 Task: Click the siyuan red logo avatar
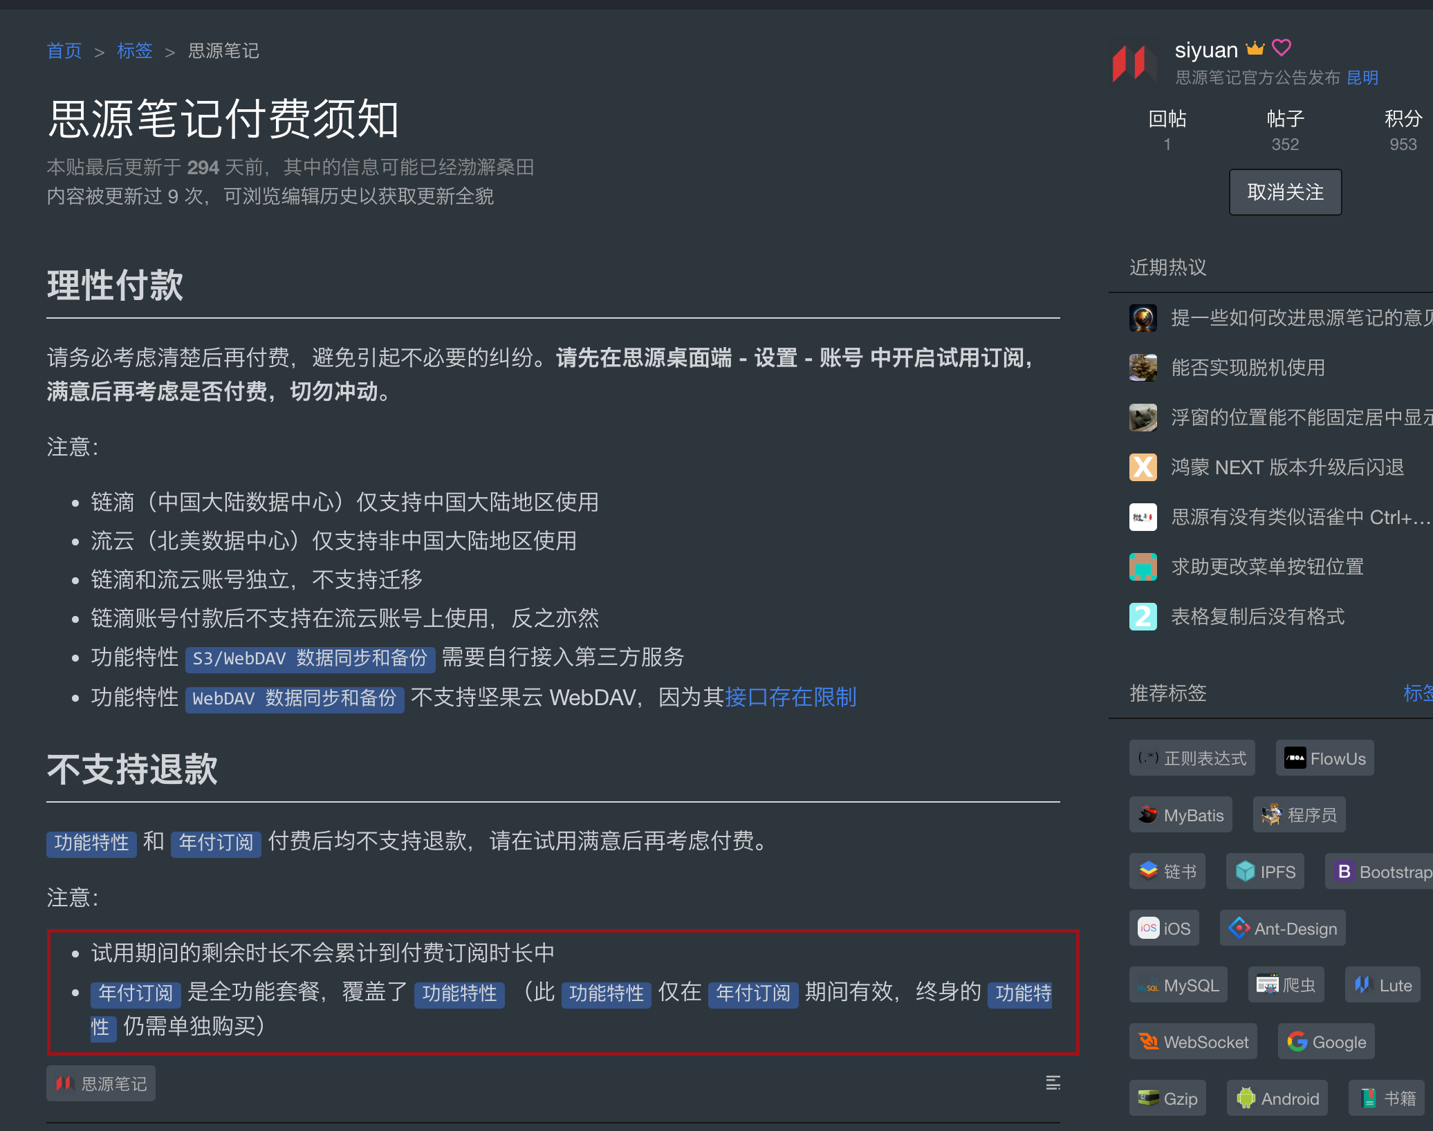1134,64
